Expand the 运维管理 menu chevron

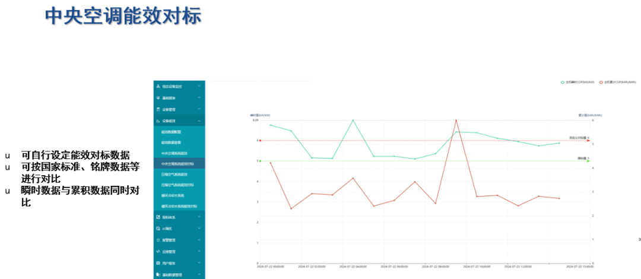pyautogui.click(x=199, y=252)
